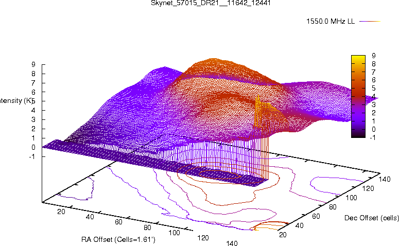Click tick value 8 on the Intensity axis
This screenshot has height=246, width=399.
tap(33, 74)
